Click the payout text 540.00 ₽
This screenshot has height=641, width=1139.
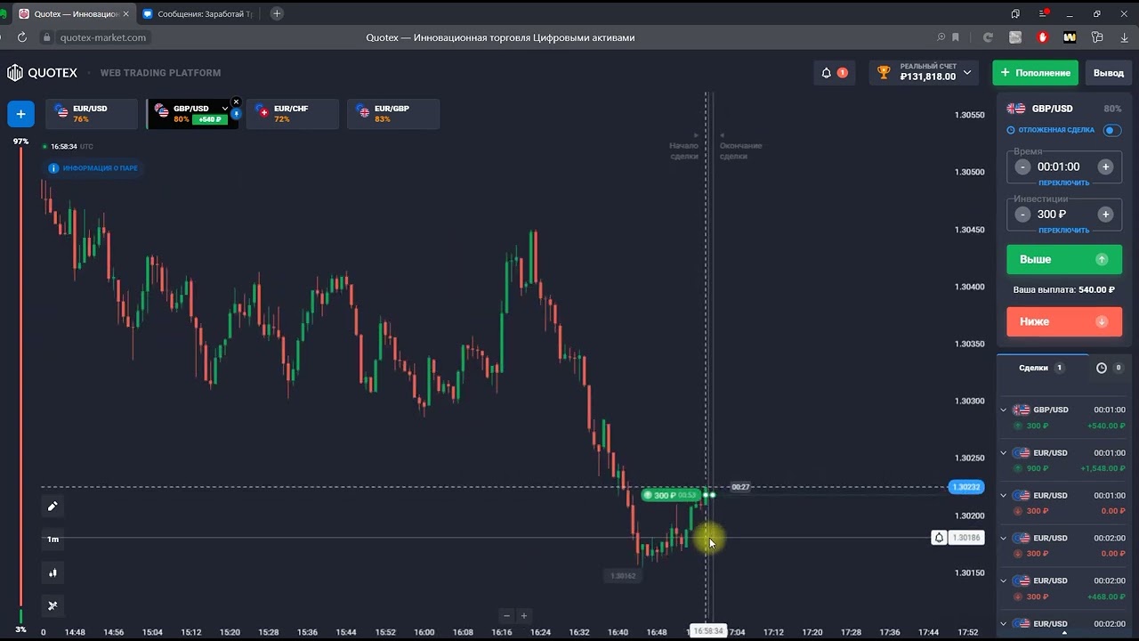tap(1096, 289)
